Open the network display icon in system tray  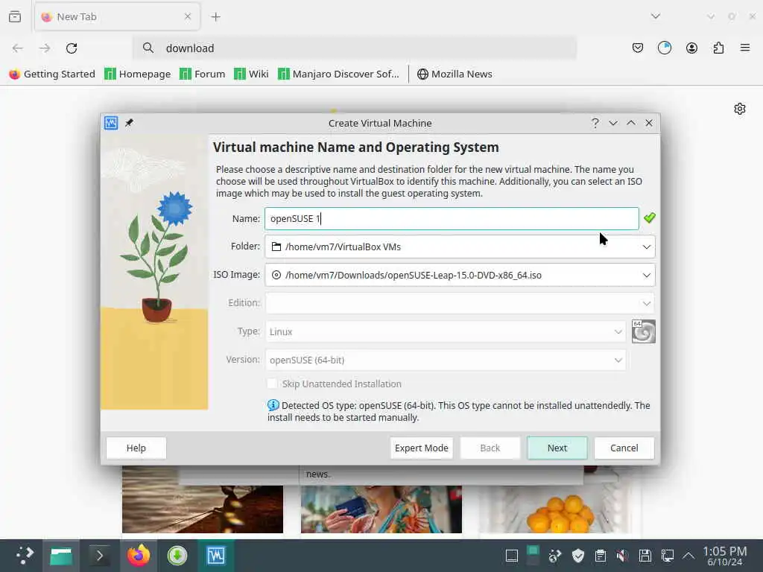[667, 556]
